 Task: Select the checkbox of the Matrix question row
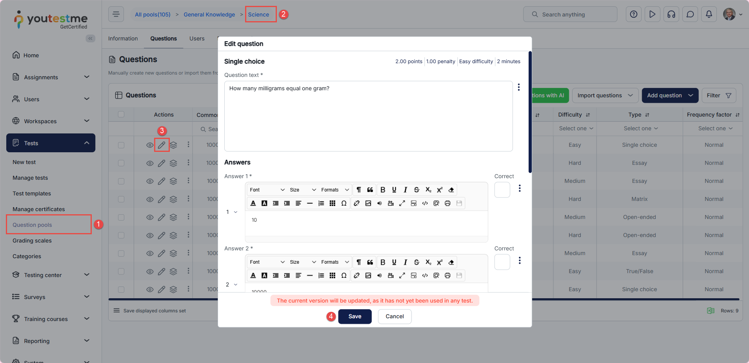(x=121, y=199)
